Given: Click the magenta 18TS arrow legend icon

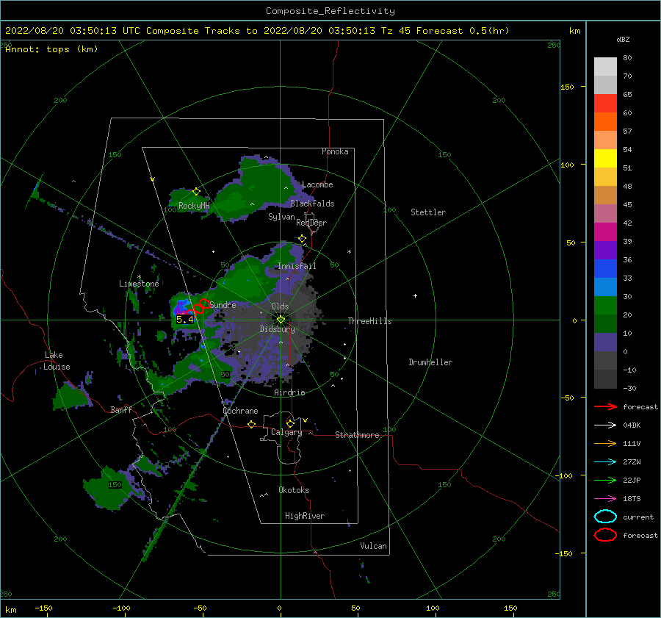Looking at the screenshot, I should point(605,499).
